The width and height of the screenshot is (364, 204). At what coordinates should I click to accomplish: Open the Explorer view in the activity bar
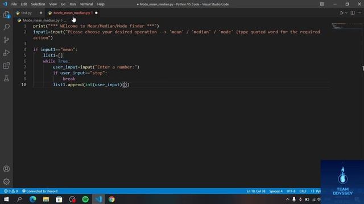click(6, 15)
